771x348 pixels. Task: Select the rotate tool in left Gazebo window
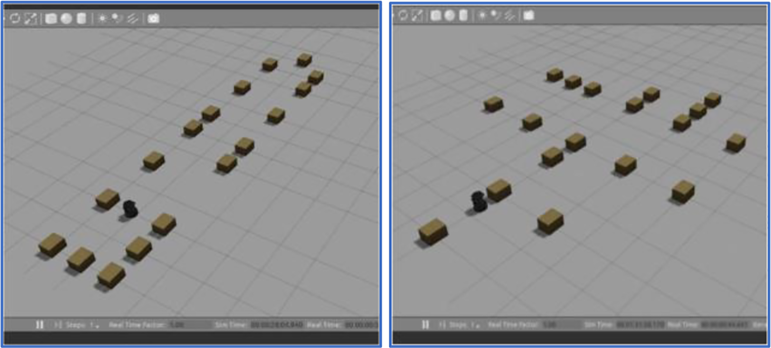[x=15, y=19]
